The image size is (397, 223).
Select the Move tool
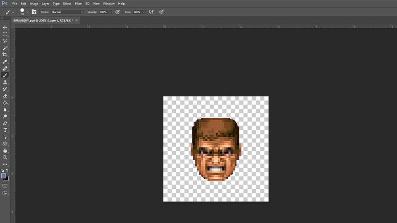(x=5, y=27)
